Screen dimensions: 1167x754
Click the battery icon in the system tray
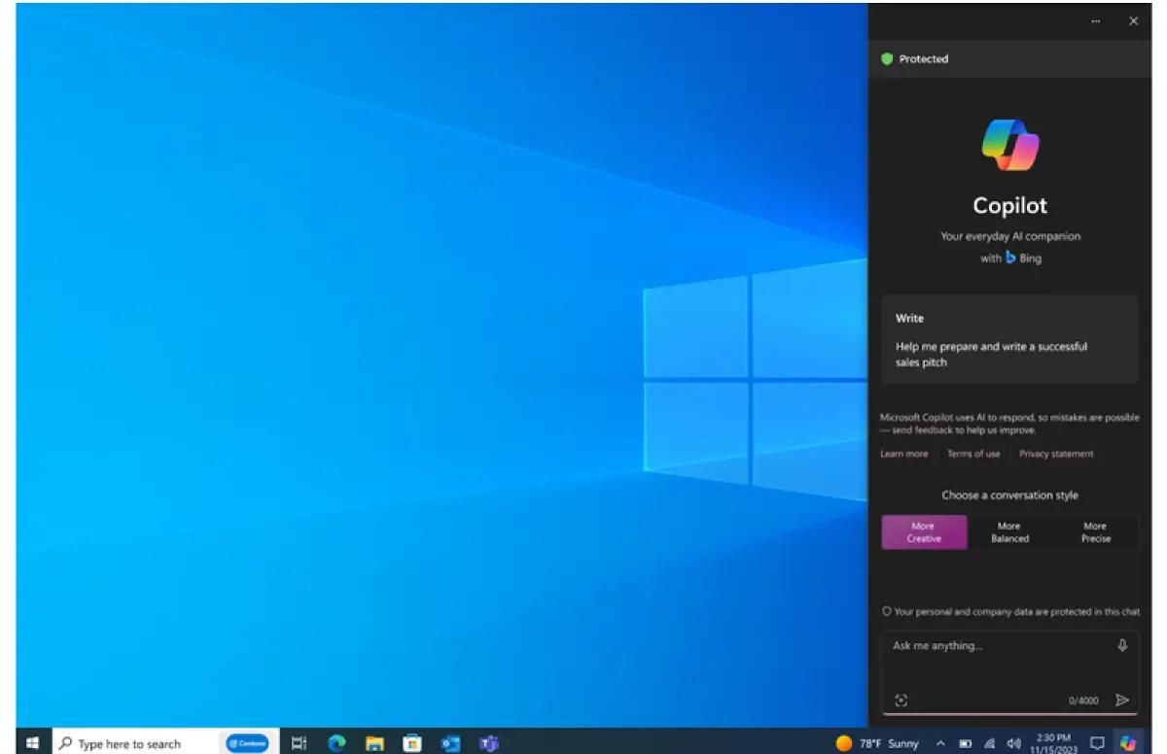[966, 743]
